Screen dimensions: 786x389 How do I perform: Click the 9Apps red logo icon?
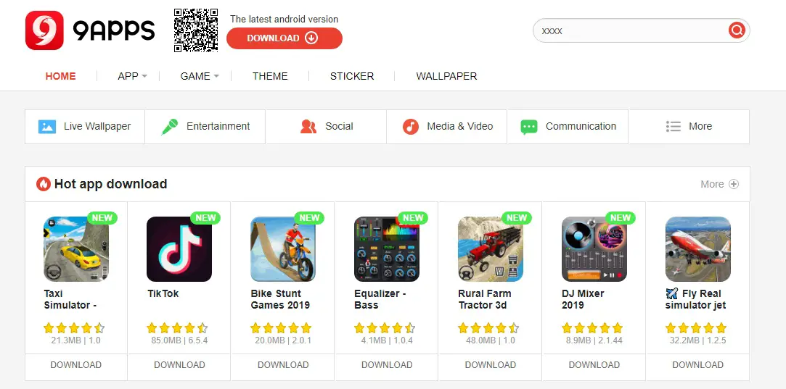pos(44,30)
